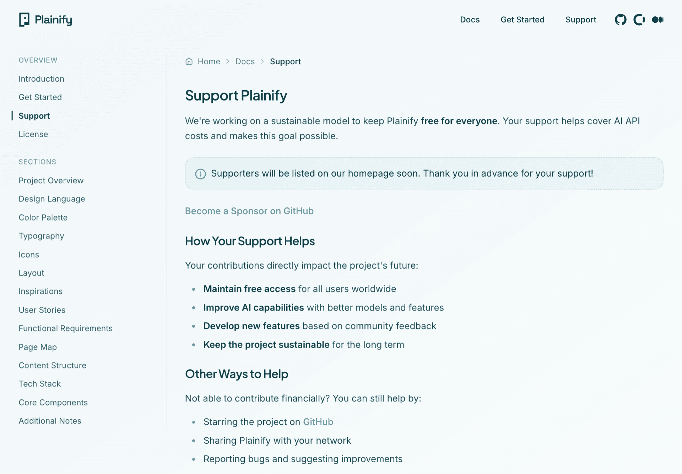Viewport: 682px width, 474px height.
Task: Open Additional Notes from the sidebar
Action: (x=50, y=421)
